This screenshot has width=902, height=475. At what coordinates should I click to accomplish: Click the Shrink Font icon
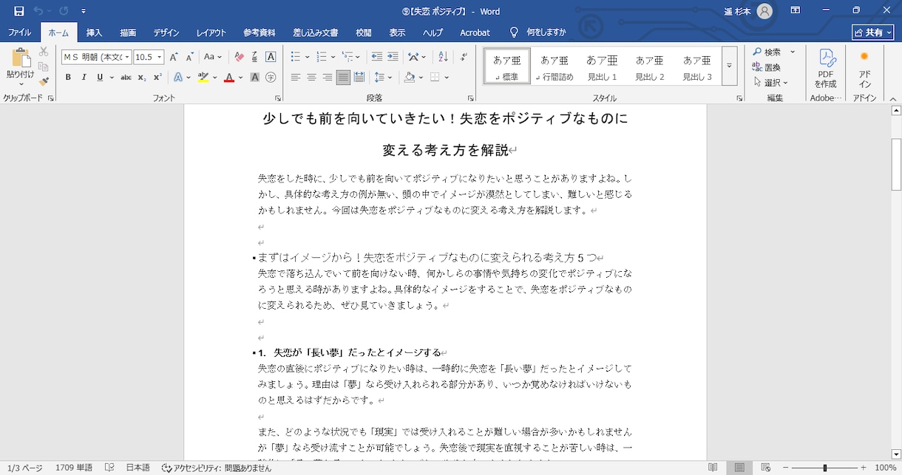tap(189, 57)
